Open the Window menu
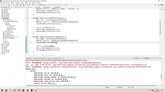Screen dimensions: 165x92 pos(34,3)
